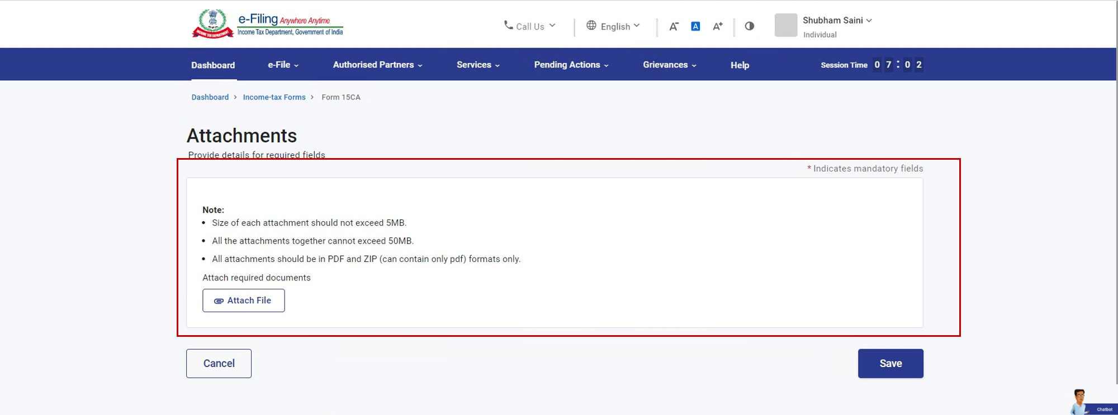Follow the Income-tax Forms breadcrumb link
The width and height of the screenshot is (1118, 415).
click(274, 97)
